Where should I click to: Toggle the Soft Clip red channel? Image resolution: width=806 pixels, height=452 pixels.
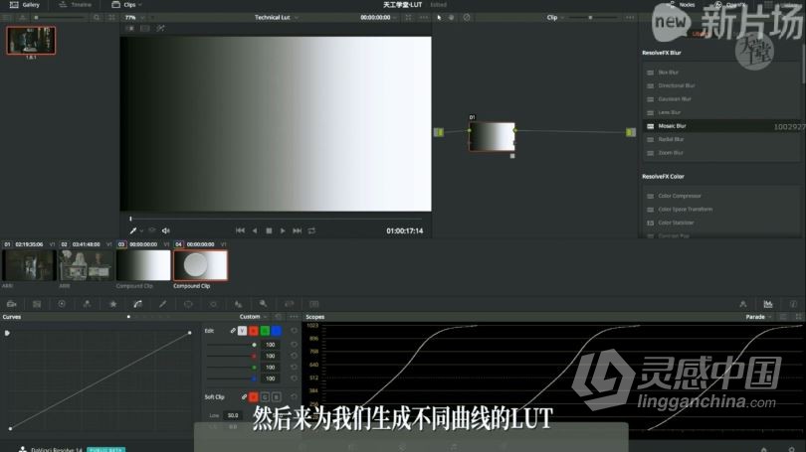(254, 397)
